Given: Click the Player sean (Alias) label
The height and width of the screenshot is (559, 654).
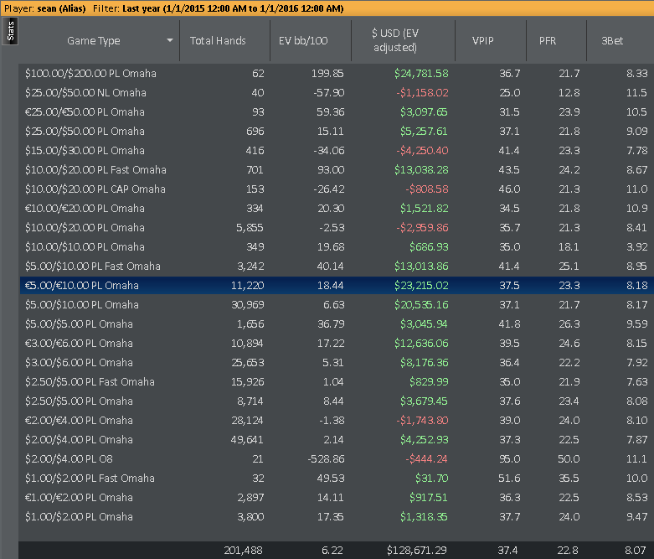Looking at the screenshot, I should (x=42, y=8).
